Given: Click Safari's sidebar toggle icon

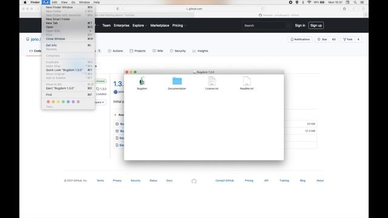Looking at the screenshot, I should (118, 8).
